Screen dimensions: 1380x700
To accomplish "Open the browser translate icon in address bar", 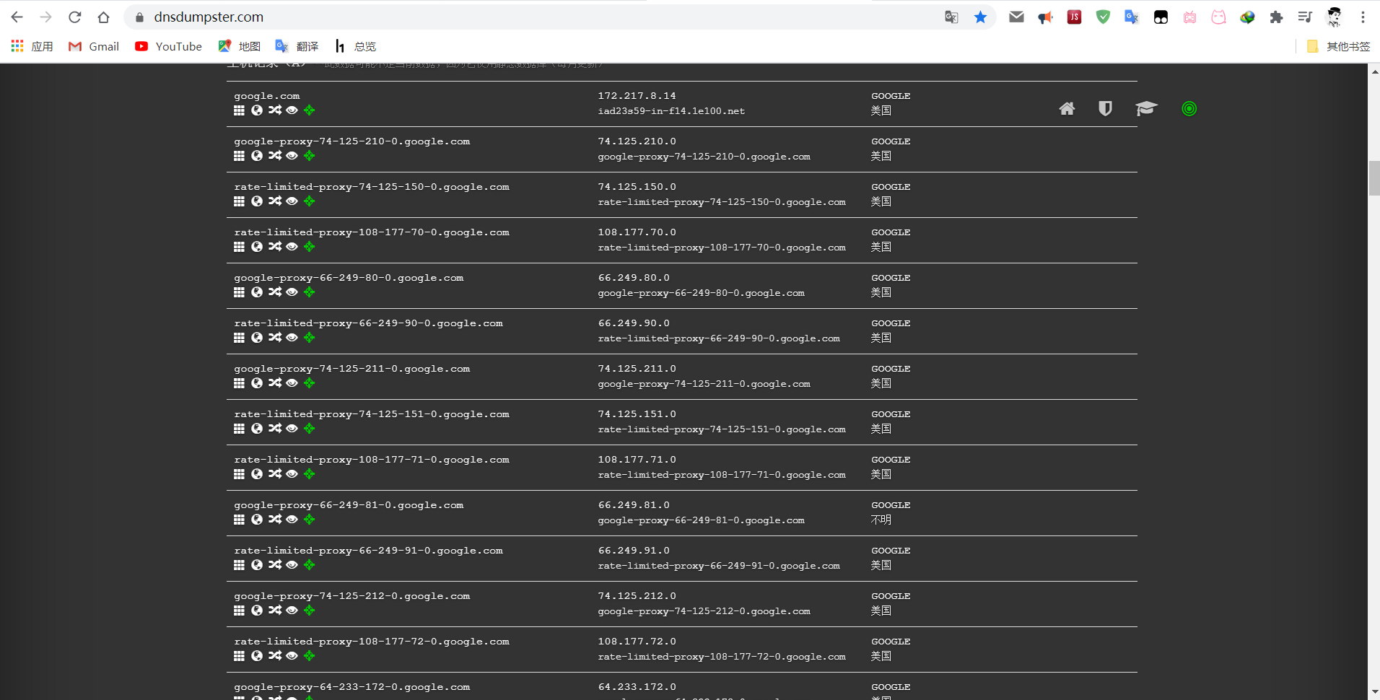I will click(x=951, y=17).
